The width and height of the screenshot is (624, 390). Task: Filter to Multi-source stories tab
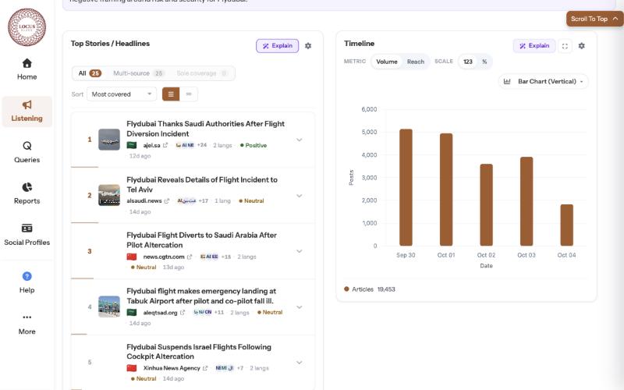point(139,73)
